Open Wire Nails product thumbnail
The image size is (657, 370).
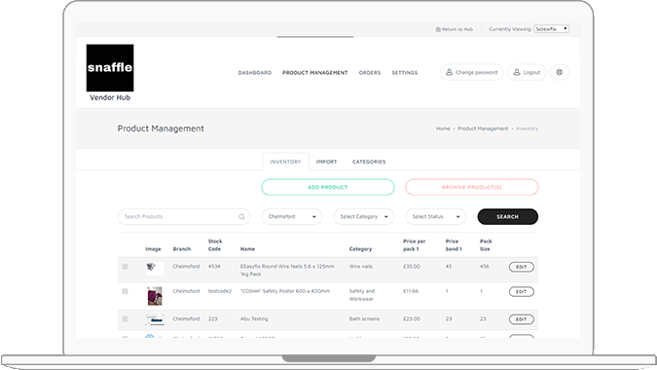click(155, 268)
